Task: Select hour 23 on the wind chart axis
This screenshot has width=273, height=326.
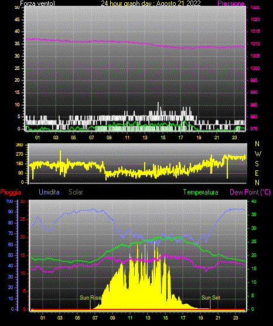Action: coord(234,137)
